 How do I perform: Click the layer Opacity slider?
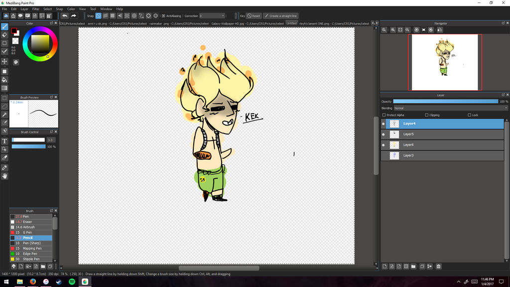pyautogui.click(x=446, y=102)
